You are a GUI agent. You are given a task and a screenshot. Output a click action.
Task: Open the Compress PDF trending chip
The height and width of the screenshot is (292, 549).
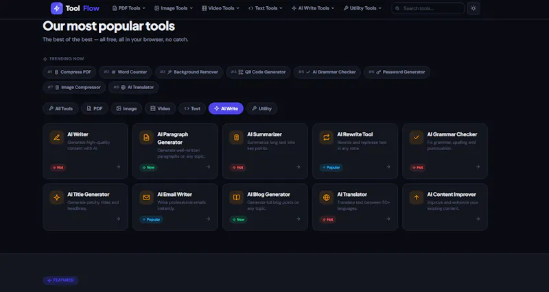click(x=69, y=72)
